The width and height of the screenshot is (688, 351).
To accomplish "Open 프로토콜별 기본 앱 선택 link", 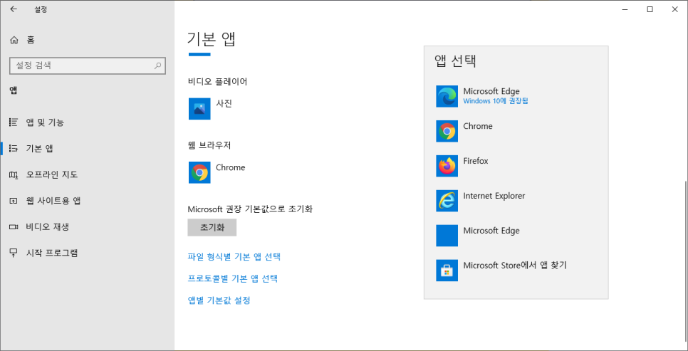I will [x=233, y=278].
